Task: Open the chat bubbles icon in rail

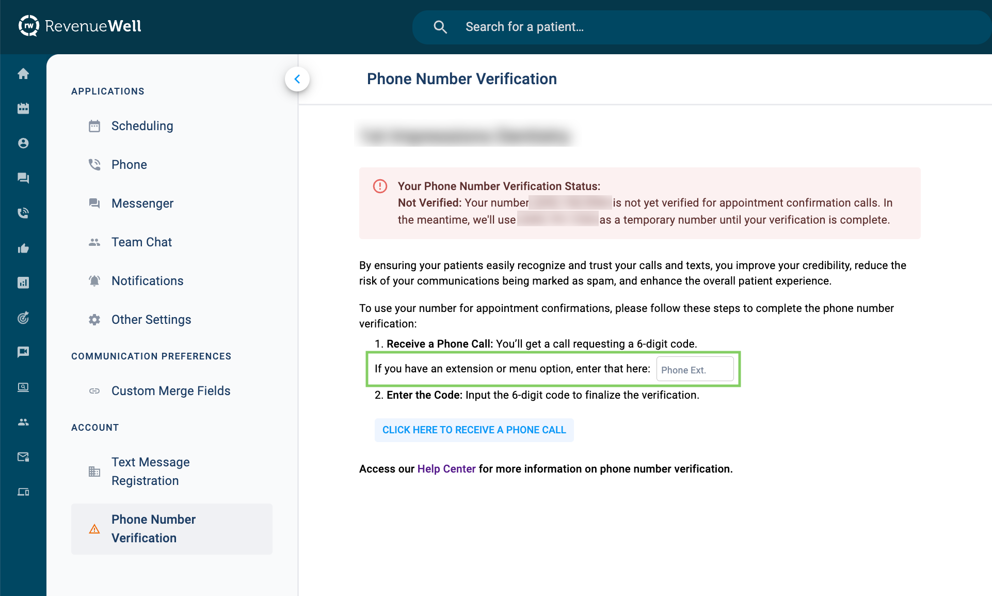Action: pyautogui.click(x=23, y=178)
